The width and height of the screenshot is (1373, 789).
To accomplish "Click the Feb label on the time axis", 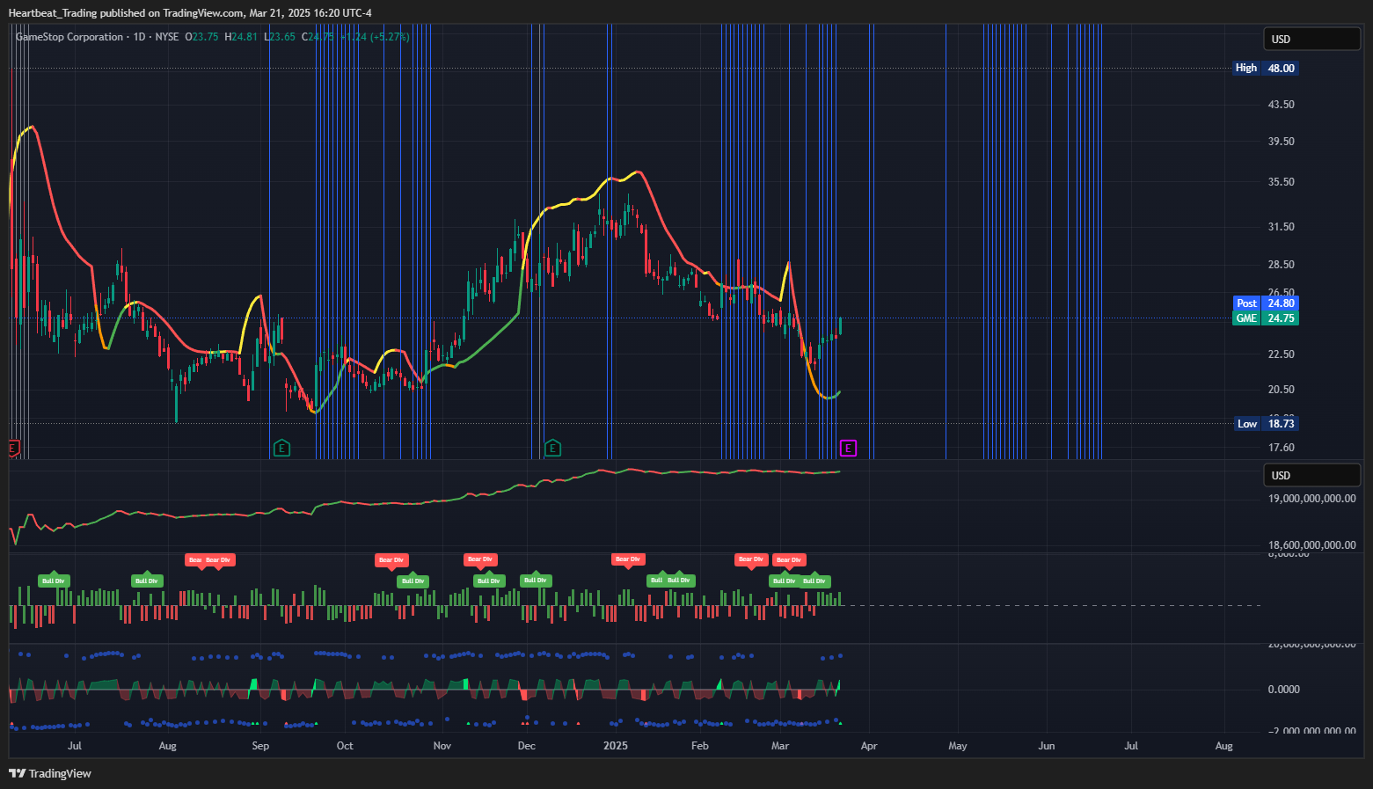I will [699, 746].
